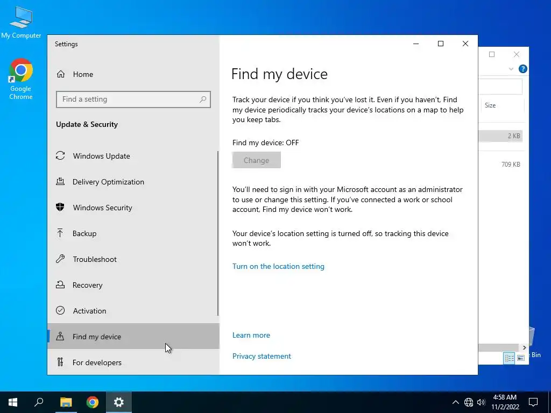
Task: Click the Windows Update sync icon
Action: coord(60,155)
